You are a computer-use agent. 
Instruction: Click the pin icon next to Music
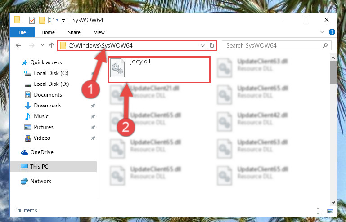click(x=93, y=116)
